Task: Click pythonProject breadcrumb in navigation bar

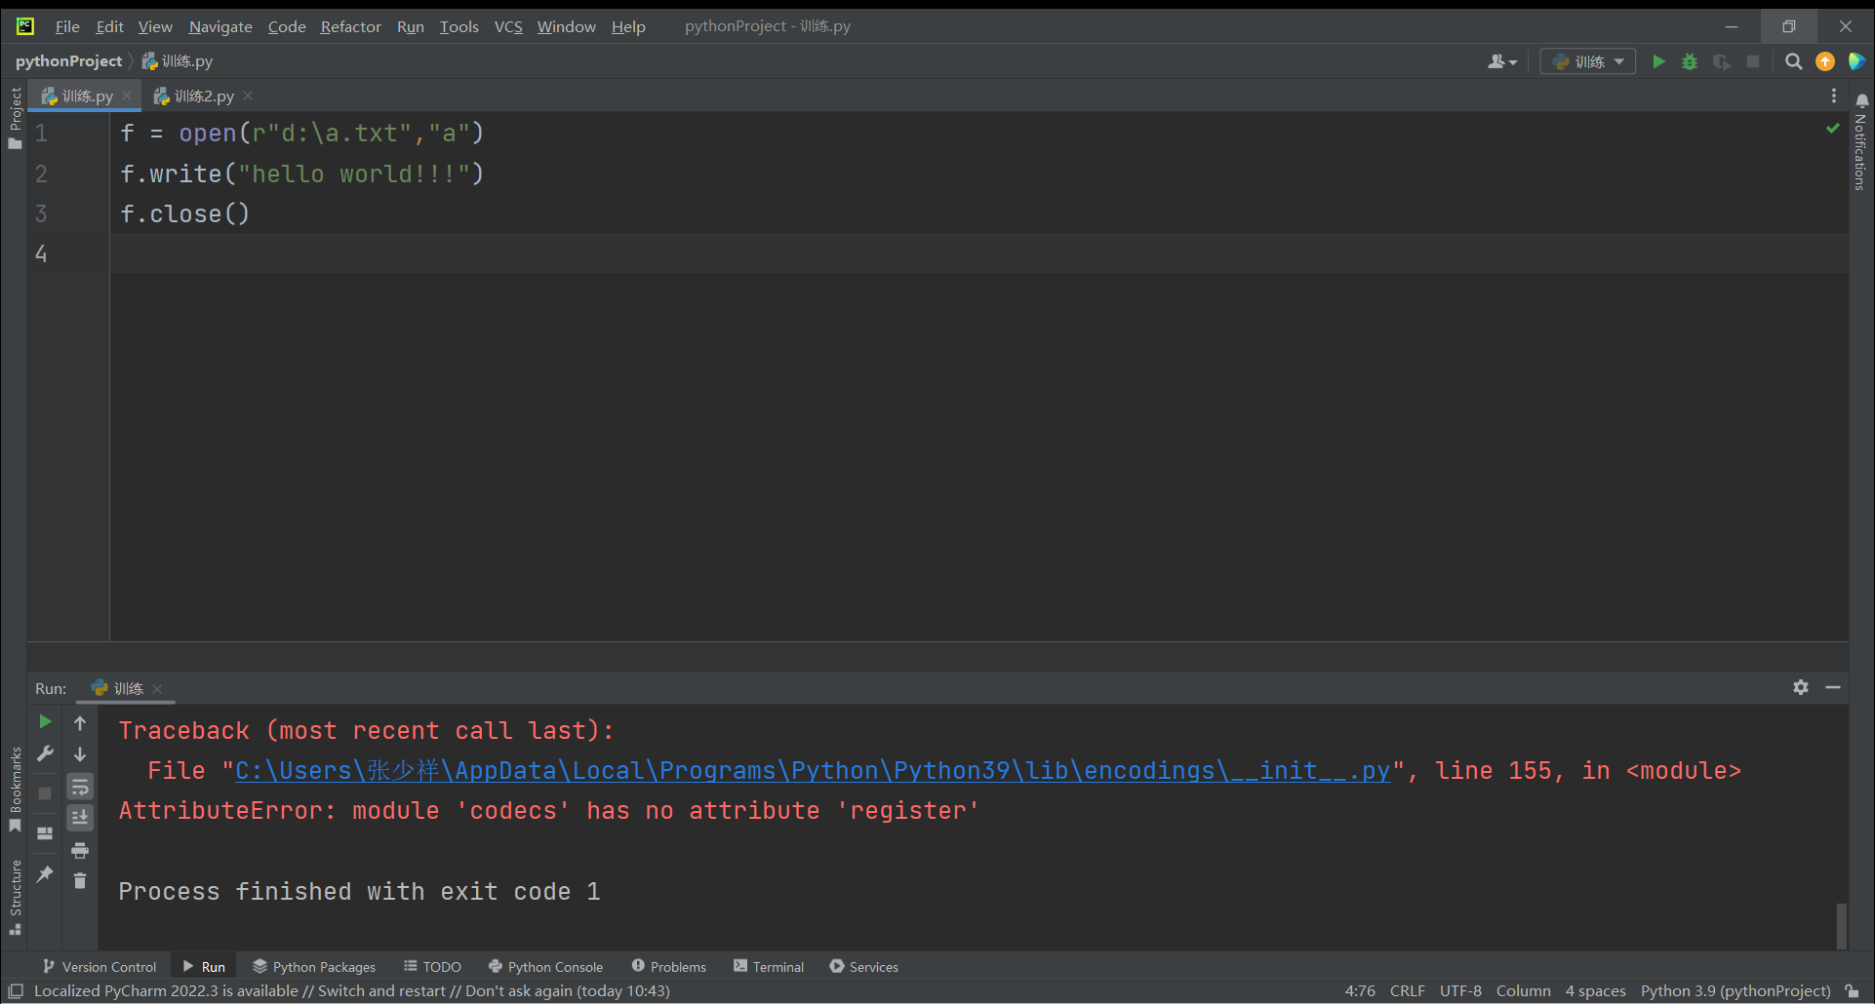Action: point(68,60)
